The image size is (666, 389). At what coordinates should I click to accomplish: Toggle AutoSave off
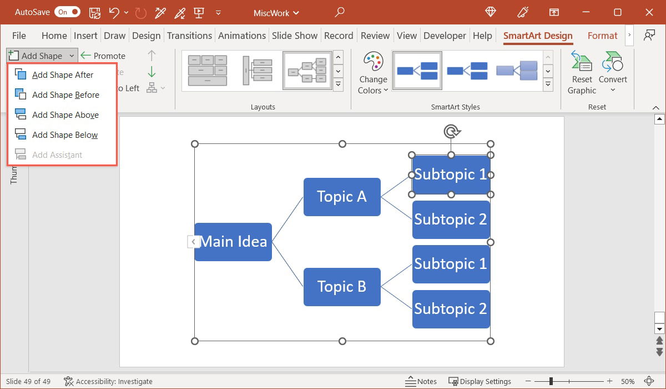click(x=67, y=11)
